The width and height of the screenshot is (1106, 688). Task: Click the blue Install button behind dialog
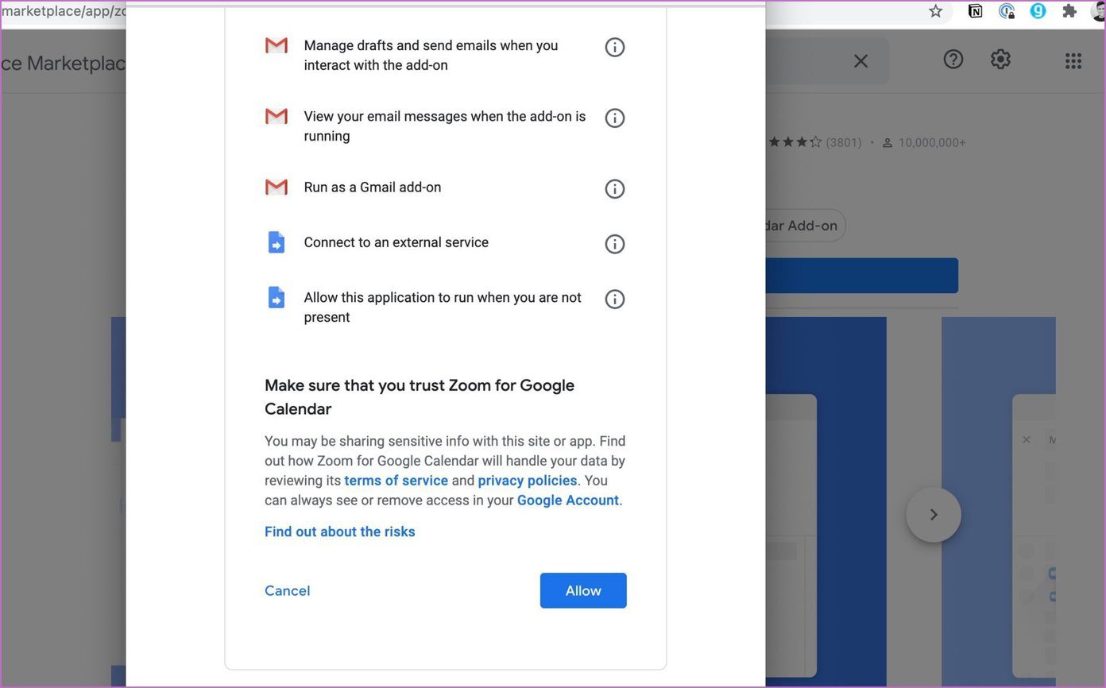point(861,276)
